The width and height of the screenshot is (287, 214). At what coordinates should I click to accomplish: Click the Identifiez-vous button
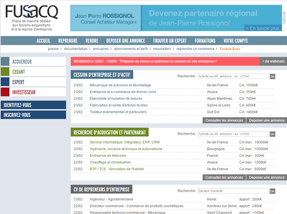tap(33, 105)
